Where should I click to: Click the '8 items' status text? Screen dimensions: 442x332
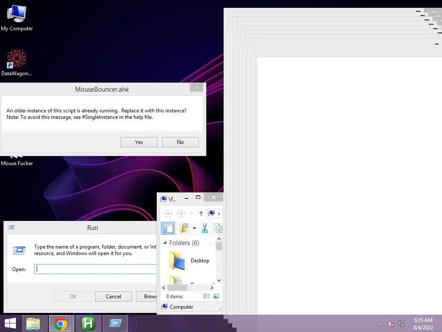(x=174, y=297)
